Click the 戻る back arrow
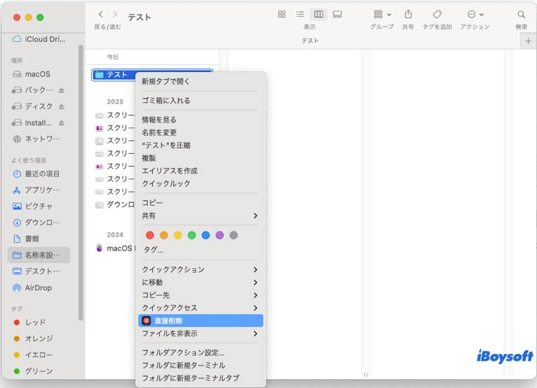This screenshot has height=388, width=537. (x=101, y=13)
